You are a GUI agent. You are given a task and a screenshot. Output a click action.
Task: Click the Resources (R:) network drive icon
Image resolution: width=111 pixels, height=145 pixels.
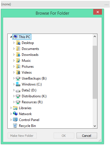tap(18, 102)
